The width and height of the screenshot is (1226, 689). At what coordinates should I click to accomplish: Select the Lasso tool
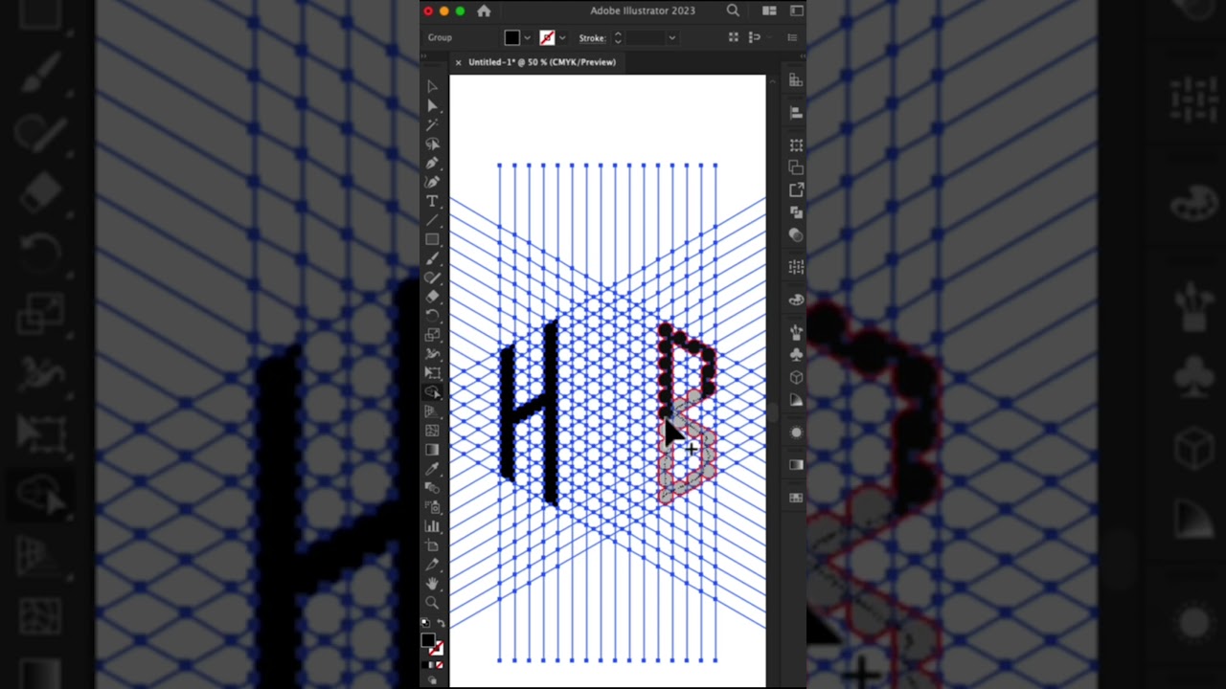pyautogui.click(x=432, y=144)
